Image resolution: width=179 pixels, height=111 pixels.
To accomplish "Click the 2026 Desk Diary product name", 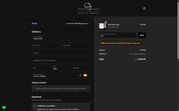I will [114, 24].
